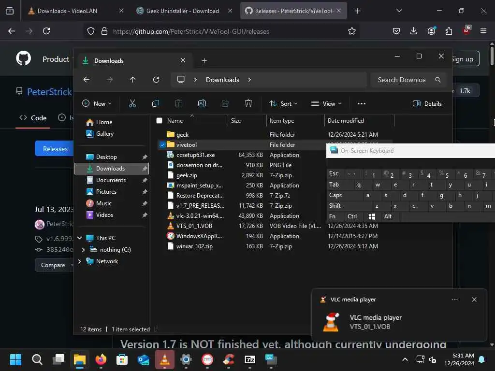Viewport: 495px width, 371px height.
Task: Open Firefox list all tabs dropdown
Action: point(399,11)
